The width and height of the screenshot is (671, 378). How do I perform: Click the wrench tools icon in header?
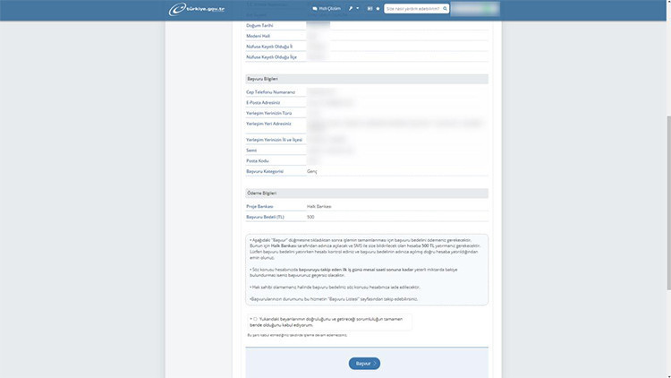(351, 9)
